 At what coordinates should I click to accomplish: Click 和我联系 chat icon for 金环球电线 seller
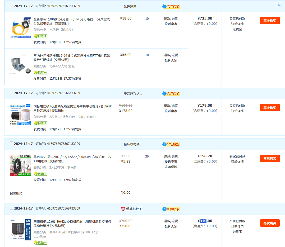click(171, 144)
